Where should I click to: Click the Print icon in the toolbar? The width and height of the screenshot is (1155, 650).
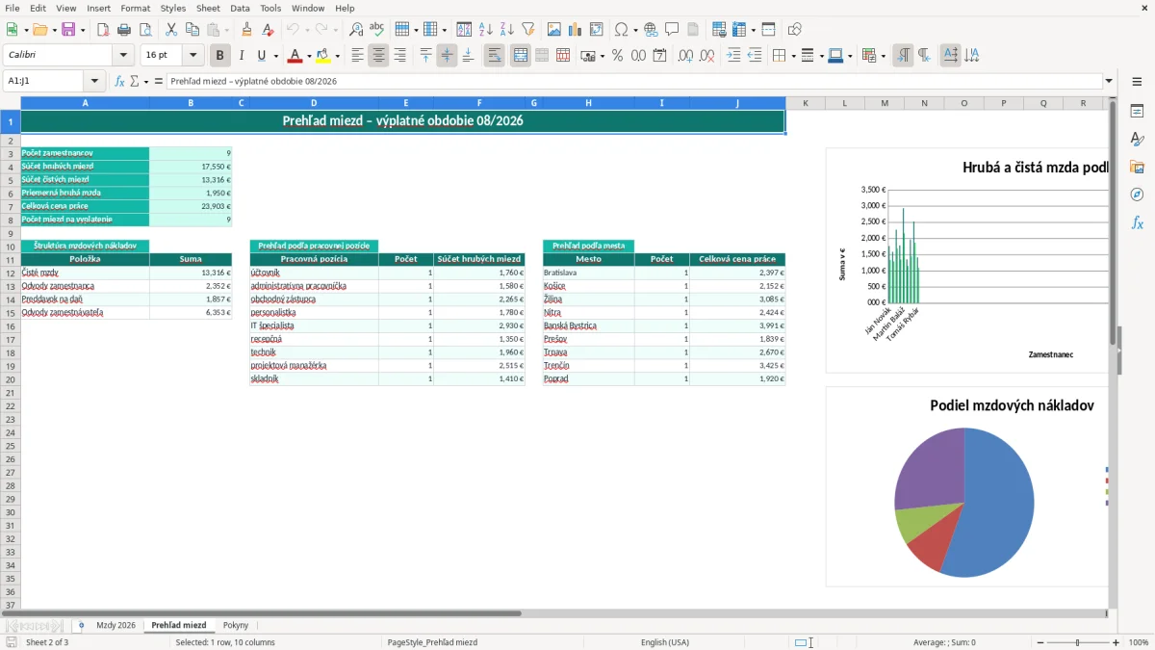click(124, 30)
